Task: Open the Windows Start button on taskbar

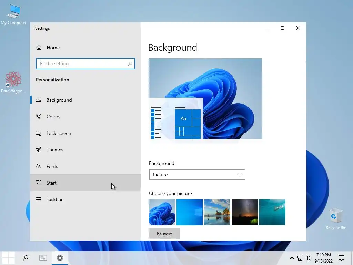Action: tap(8, 258)
